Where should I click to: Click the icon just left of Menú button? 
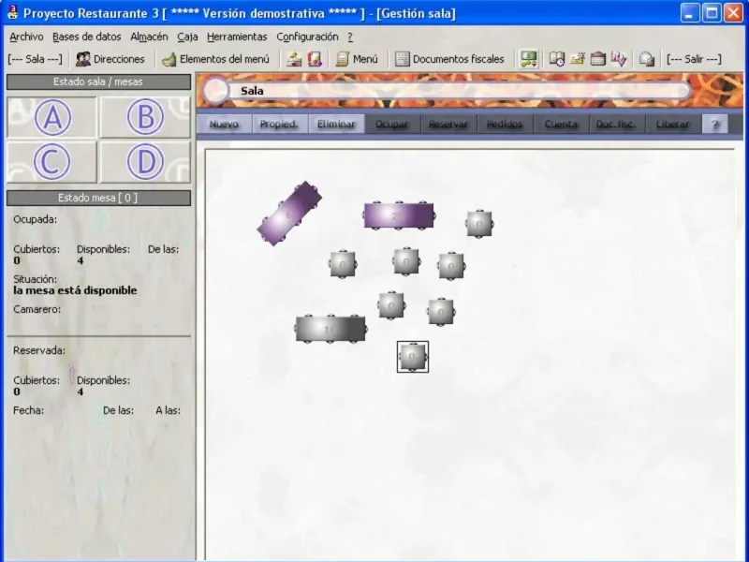pyautogui.click(x=315, y=59)
